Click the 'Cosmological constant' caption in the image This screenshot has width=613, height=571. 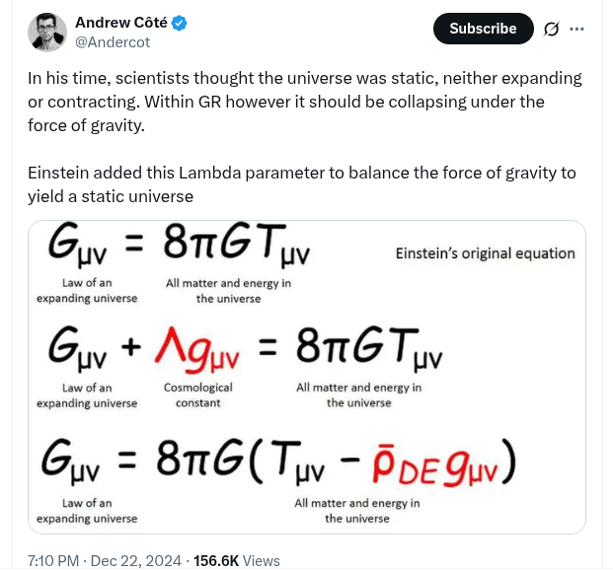click(198, 394)
